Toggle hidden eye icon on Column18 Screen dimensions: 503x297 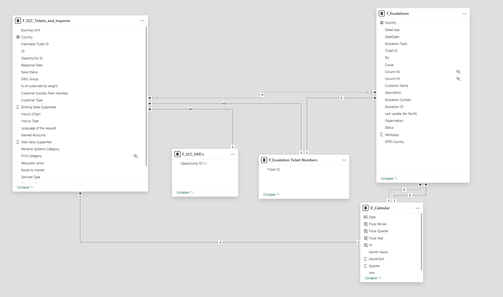[x=458, y=72]
